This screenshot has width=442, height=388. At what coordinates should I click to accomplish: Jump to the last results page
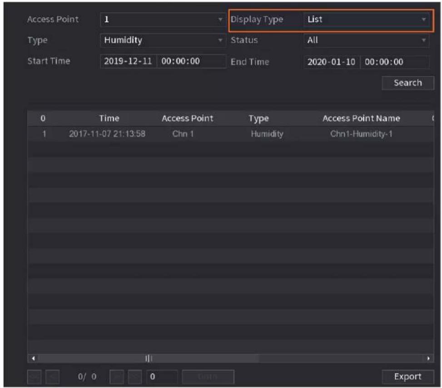pyautogui.click(x=135, y=377)
